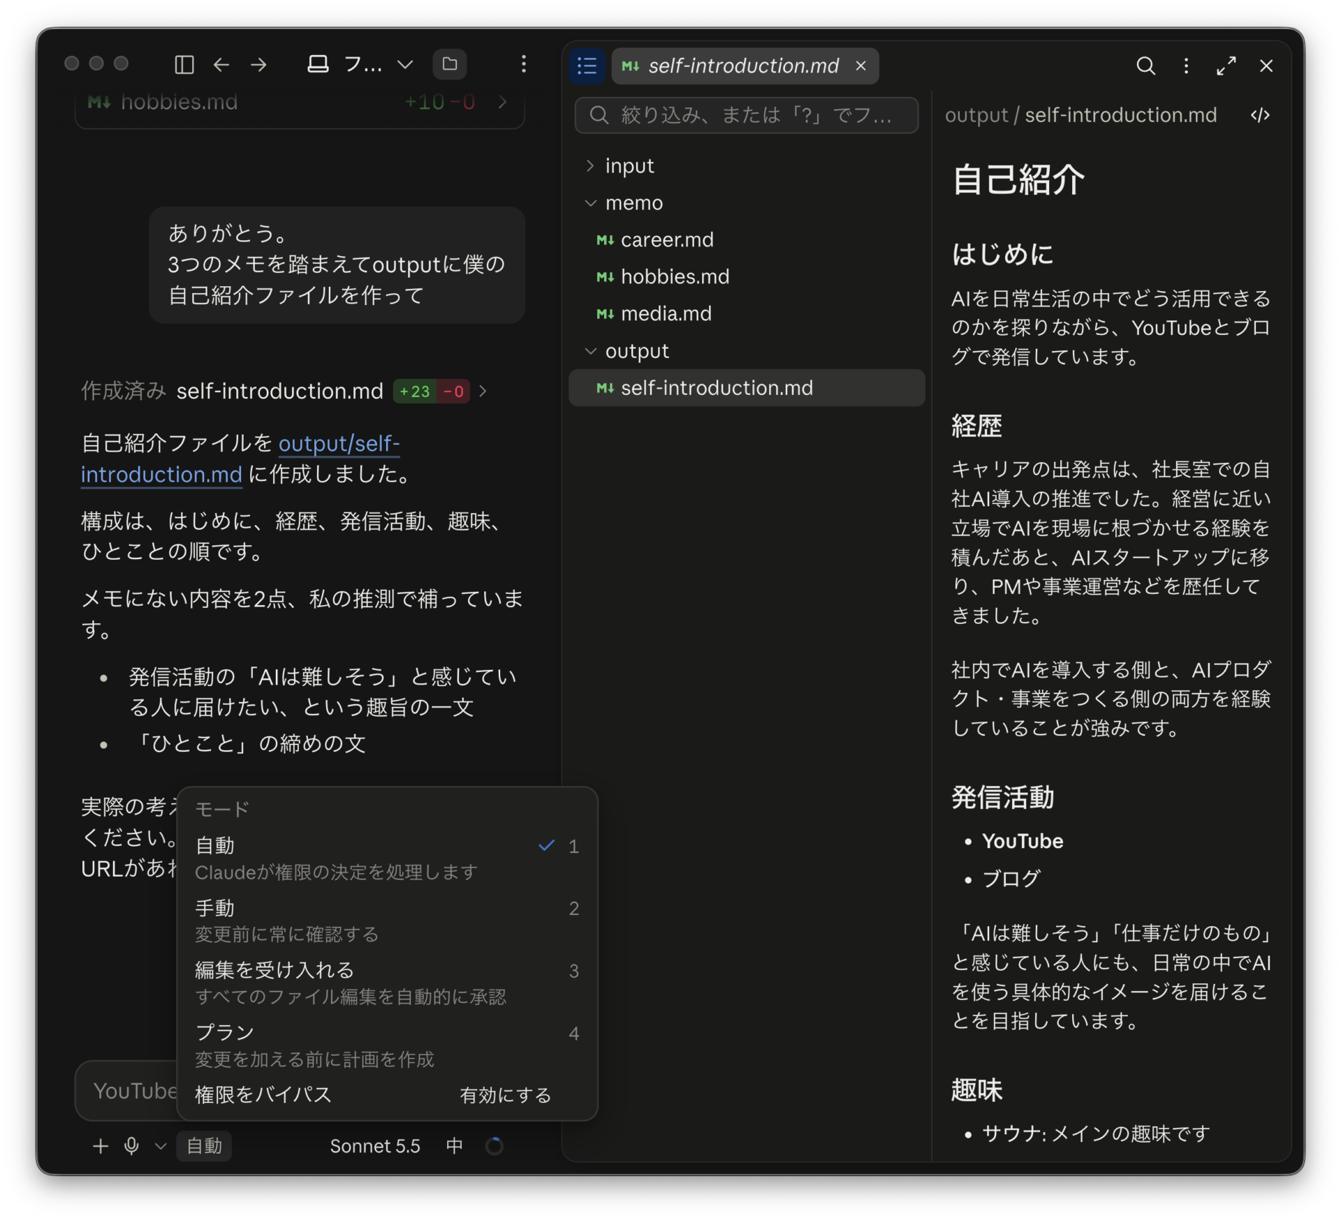Open the preview panel three-dot menu

1186,66
